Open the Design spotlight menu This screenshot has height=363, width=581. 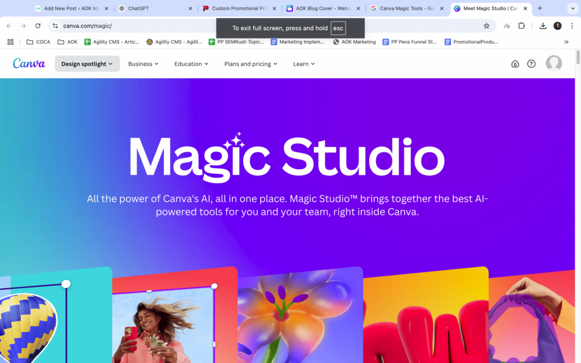[x=87, y=64]
